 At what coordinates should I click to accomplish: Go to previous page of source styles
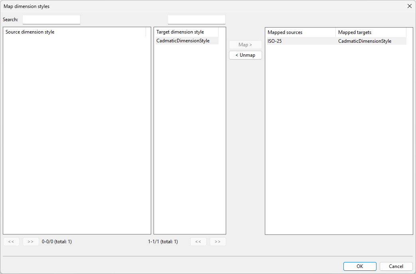[11, 242]
